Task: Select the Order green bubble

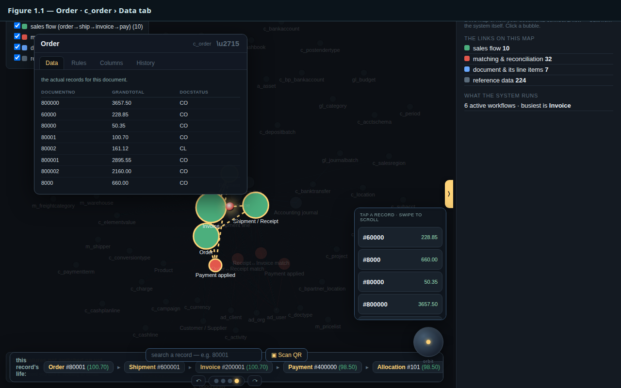Action: click(x=206, y=236)
